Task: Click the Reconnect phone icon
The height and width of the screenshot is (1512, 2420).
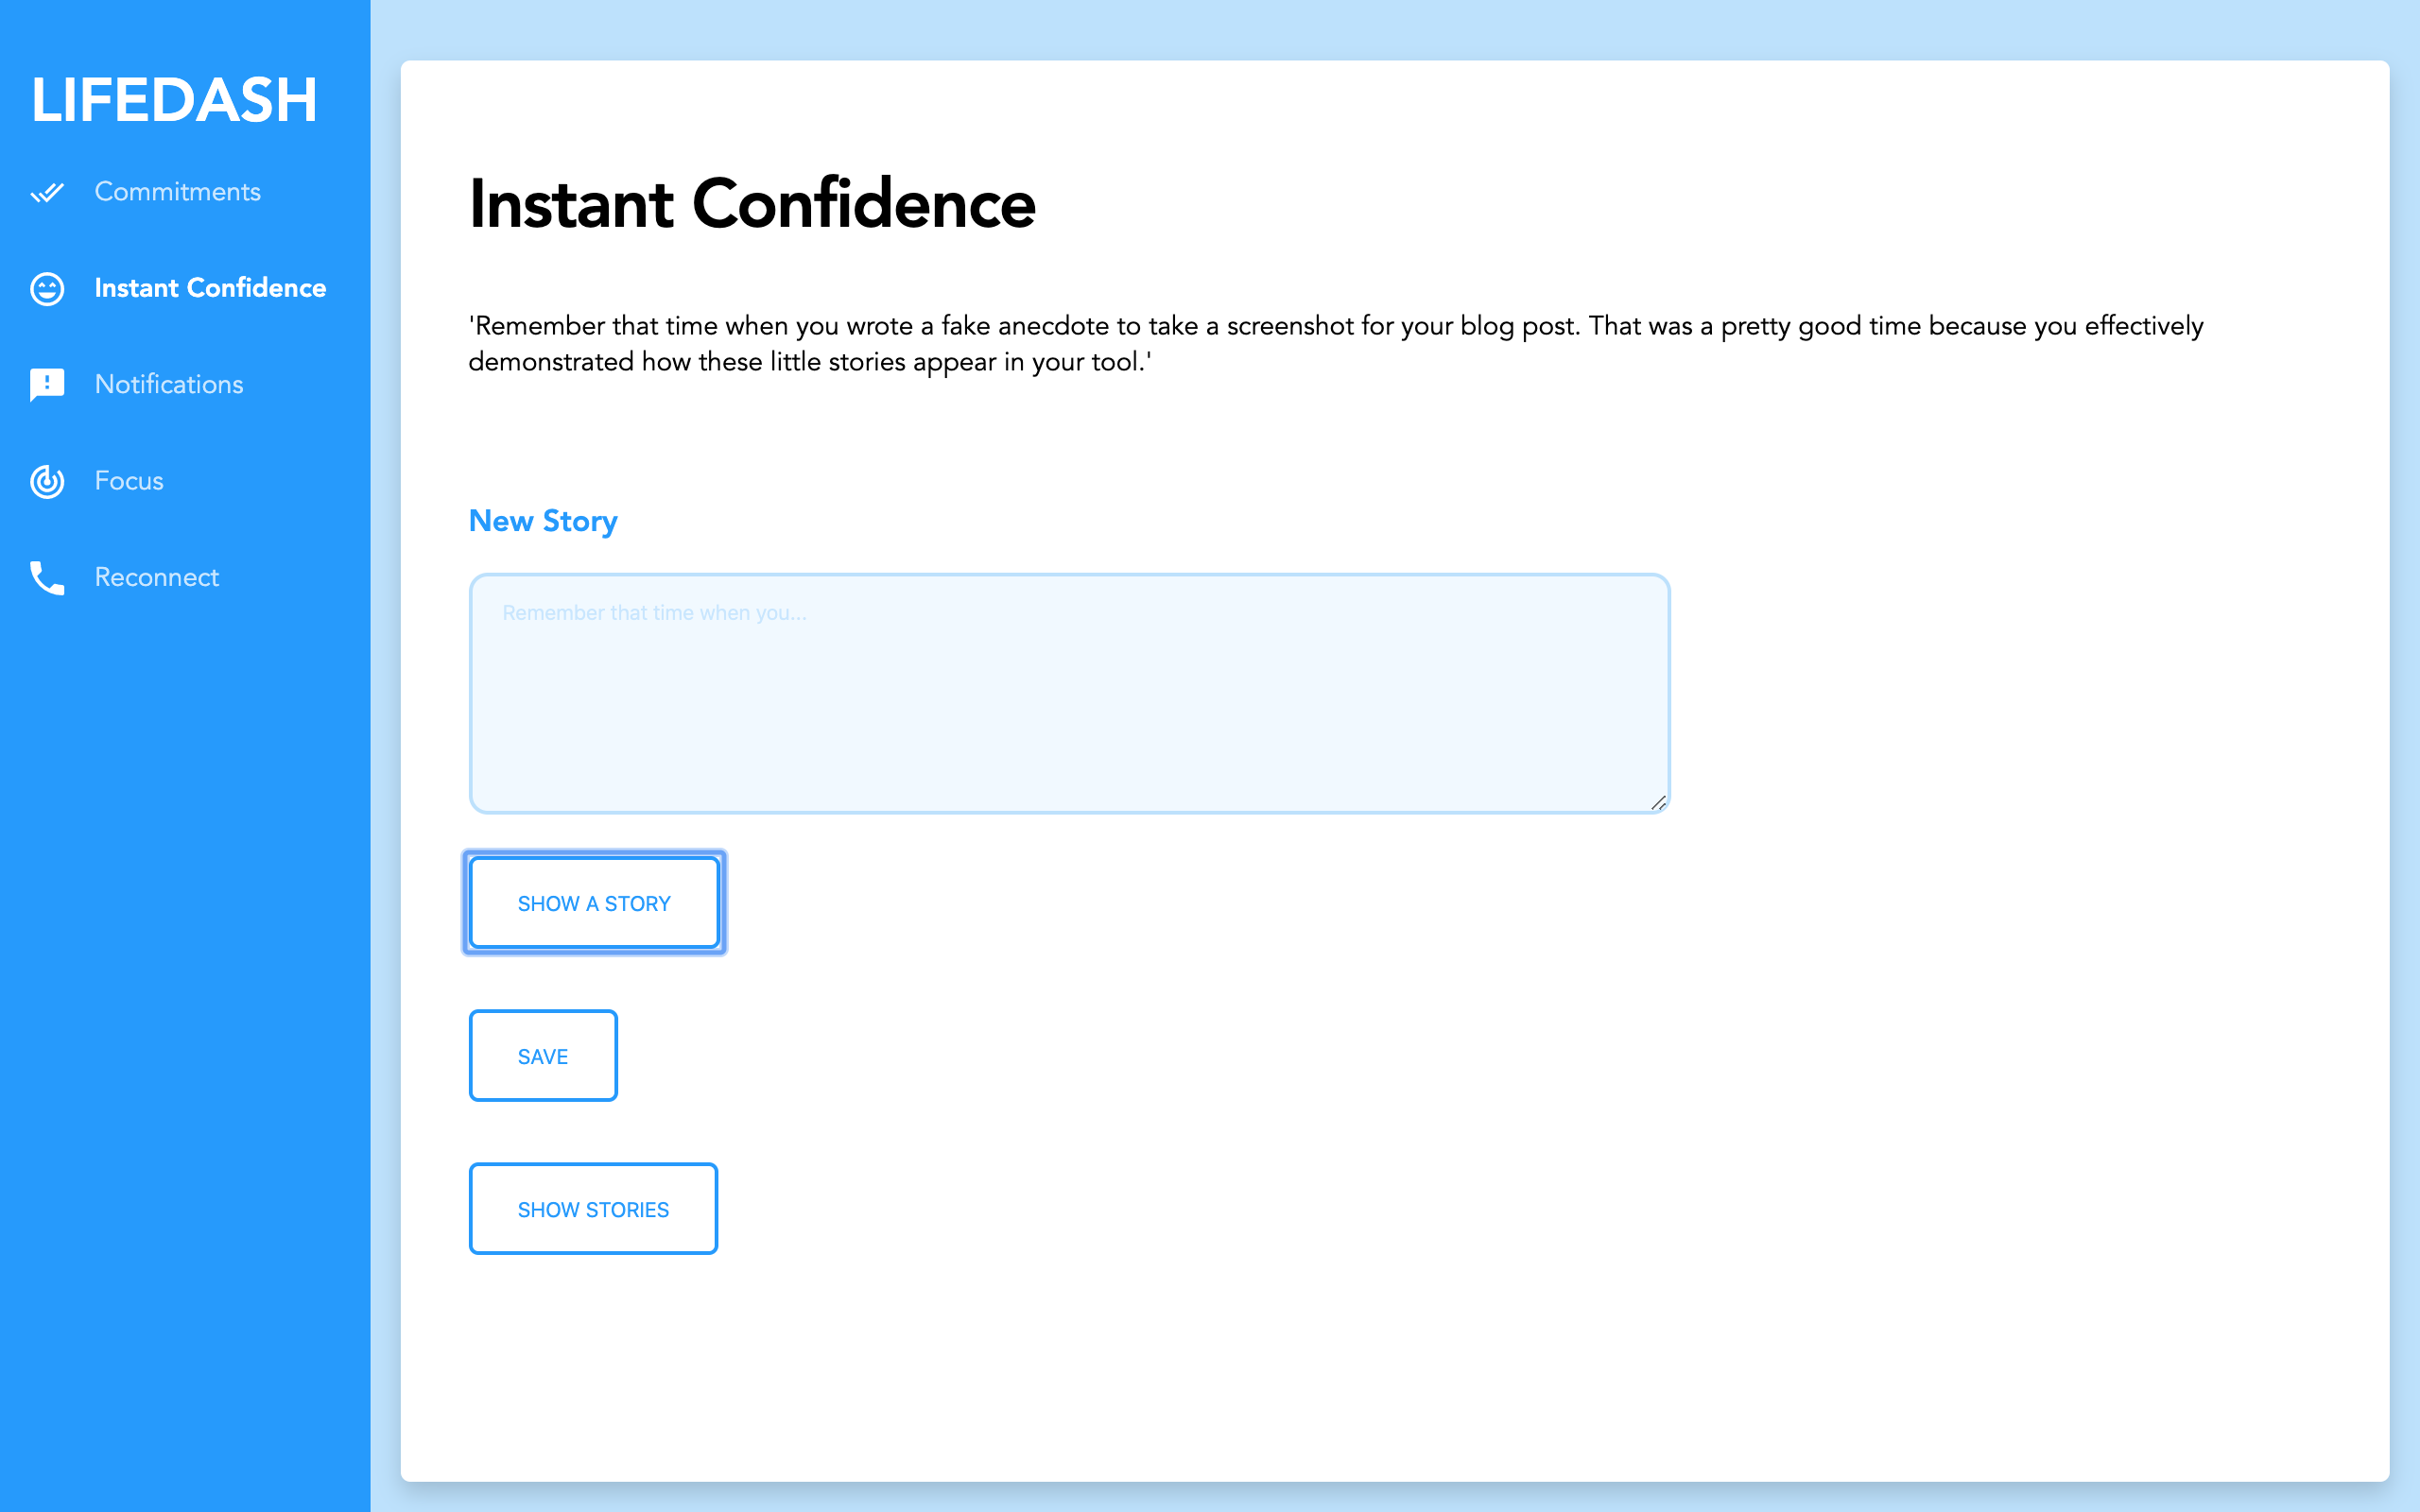Action: coord(47,578)
